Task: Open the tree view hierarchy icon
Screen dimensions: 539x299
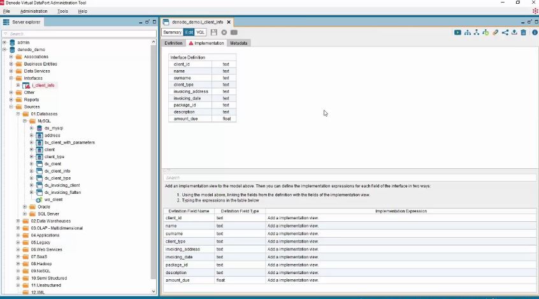Action: pos(468,33)
